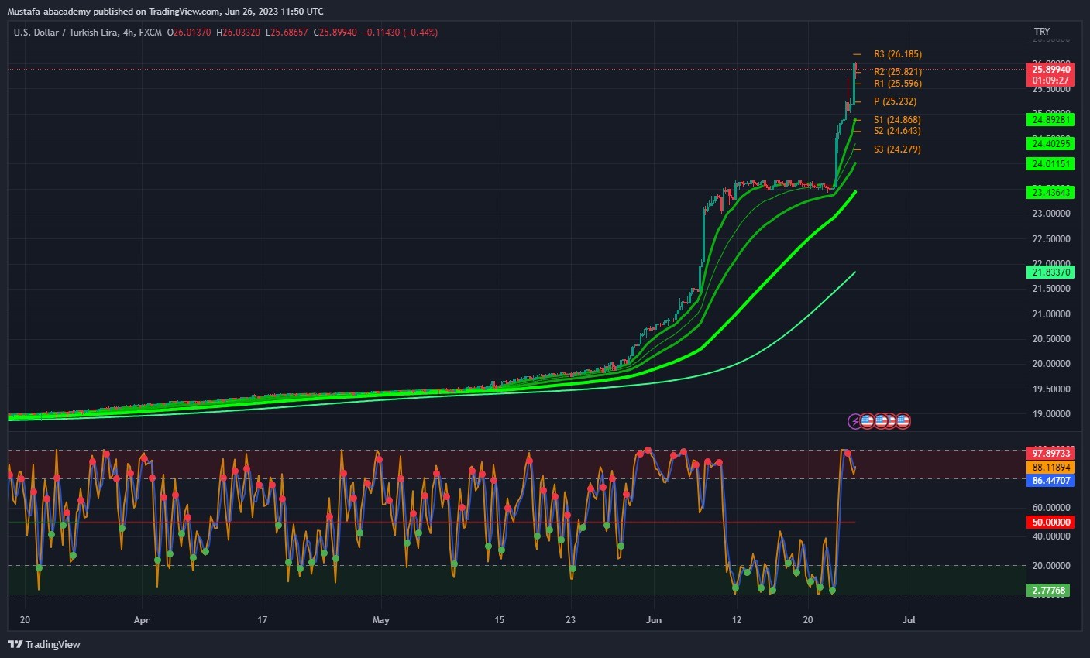Select the S3 (24.279) pivot label
This screenshot has height=658, width=1090.
[x=897, y=149]
